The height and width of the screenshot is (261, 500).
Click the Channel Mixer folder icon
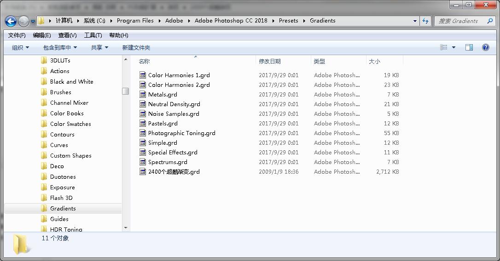point(44,102)
